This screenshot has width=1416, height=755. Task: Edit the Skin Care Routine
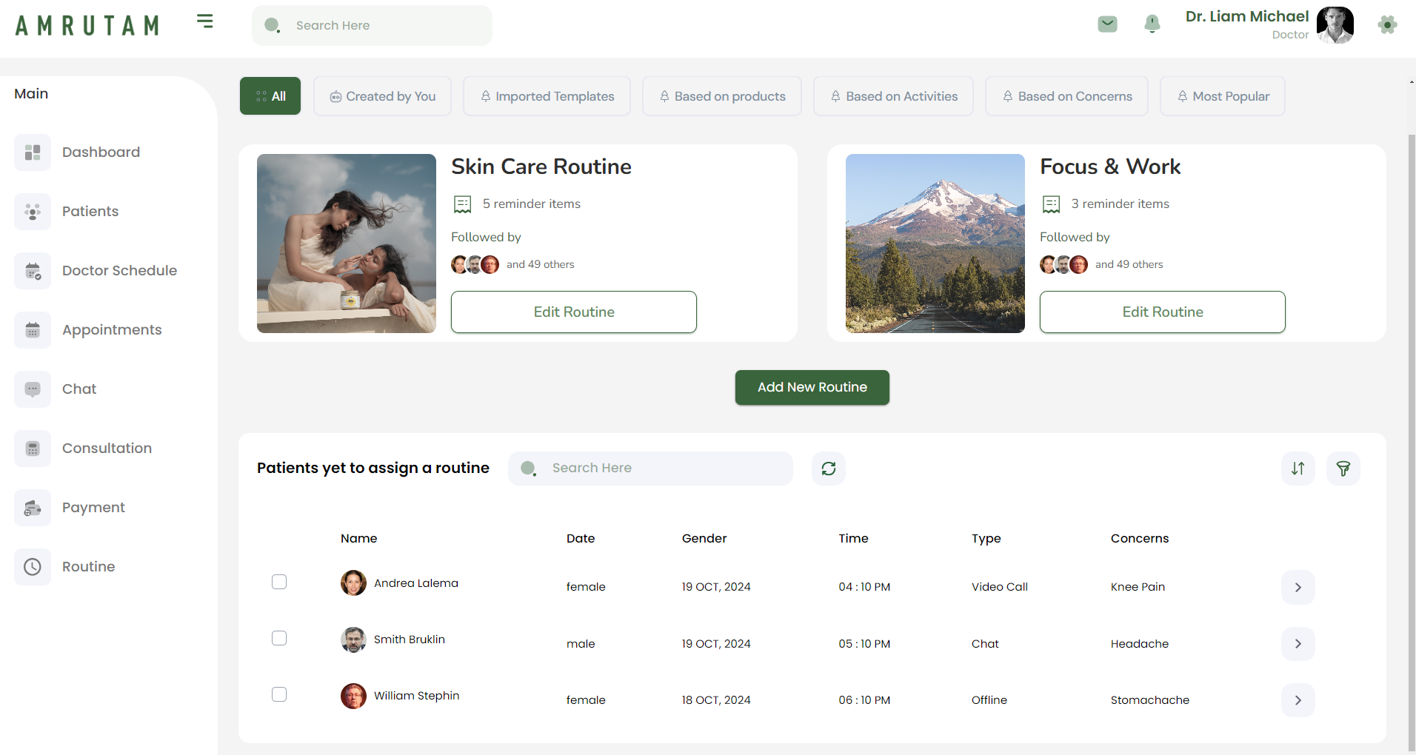pos(574,312)
